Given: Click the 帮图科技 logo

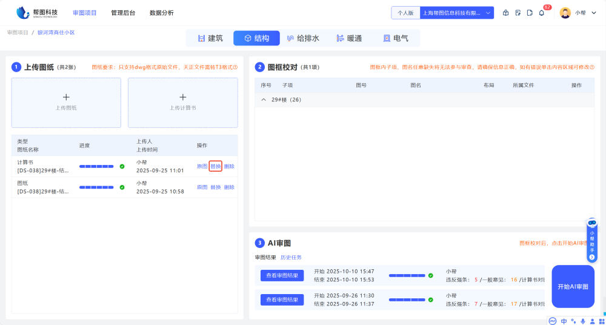Looking at the screenshot, I should (38, 12).
